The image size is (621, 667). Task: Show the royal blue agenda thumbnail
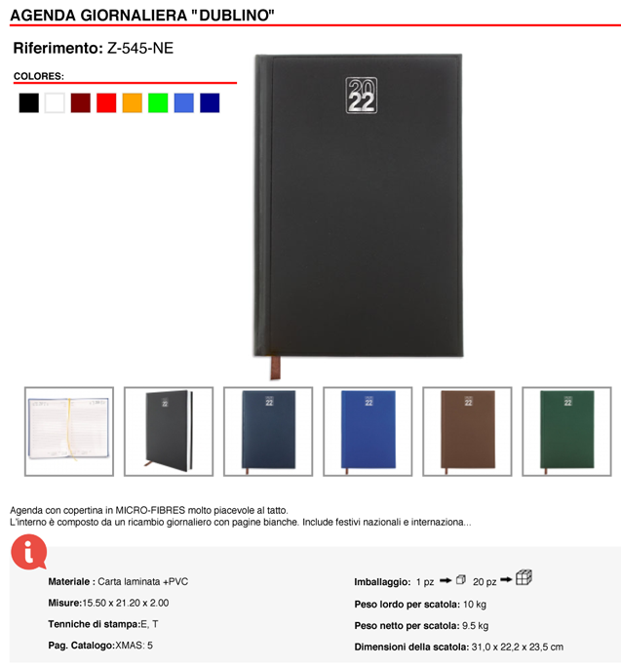(x=368, y=431)
